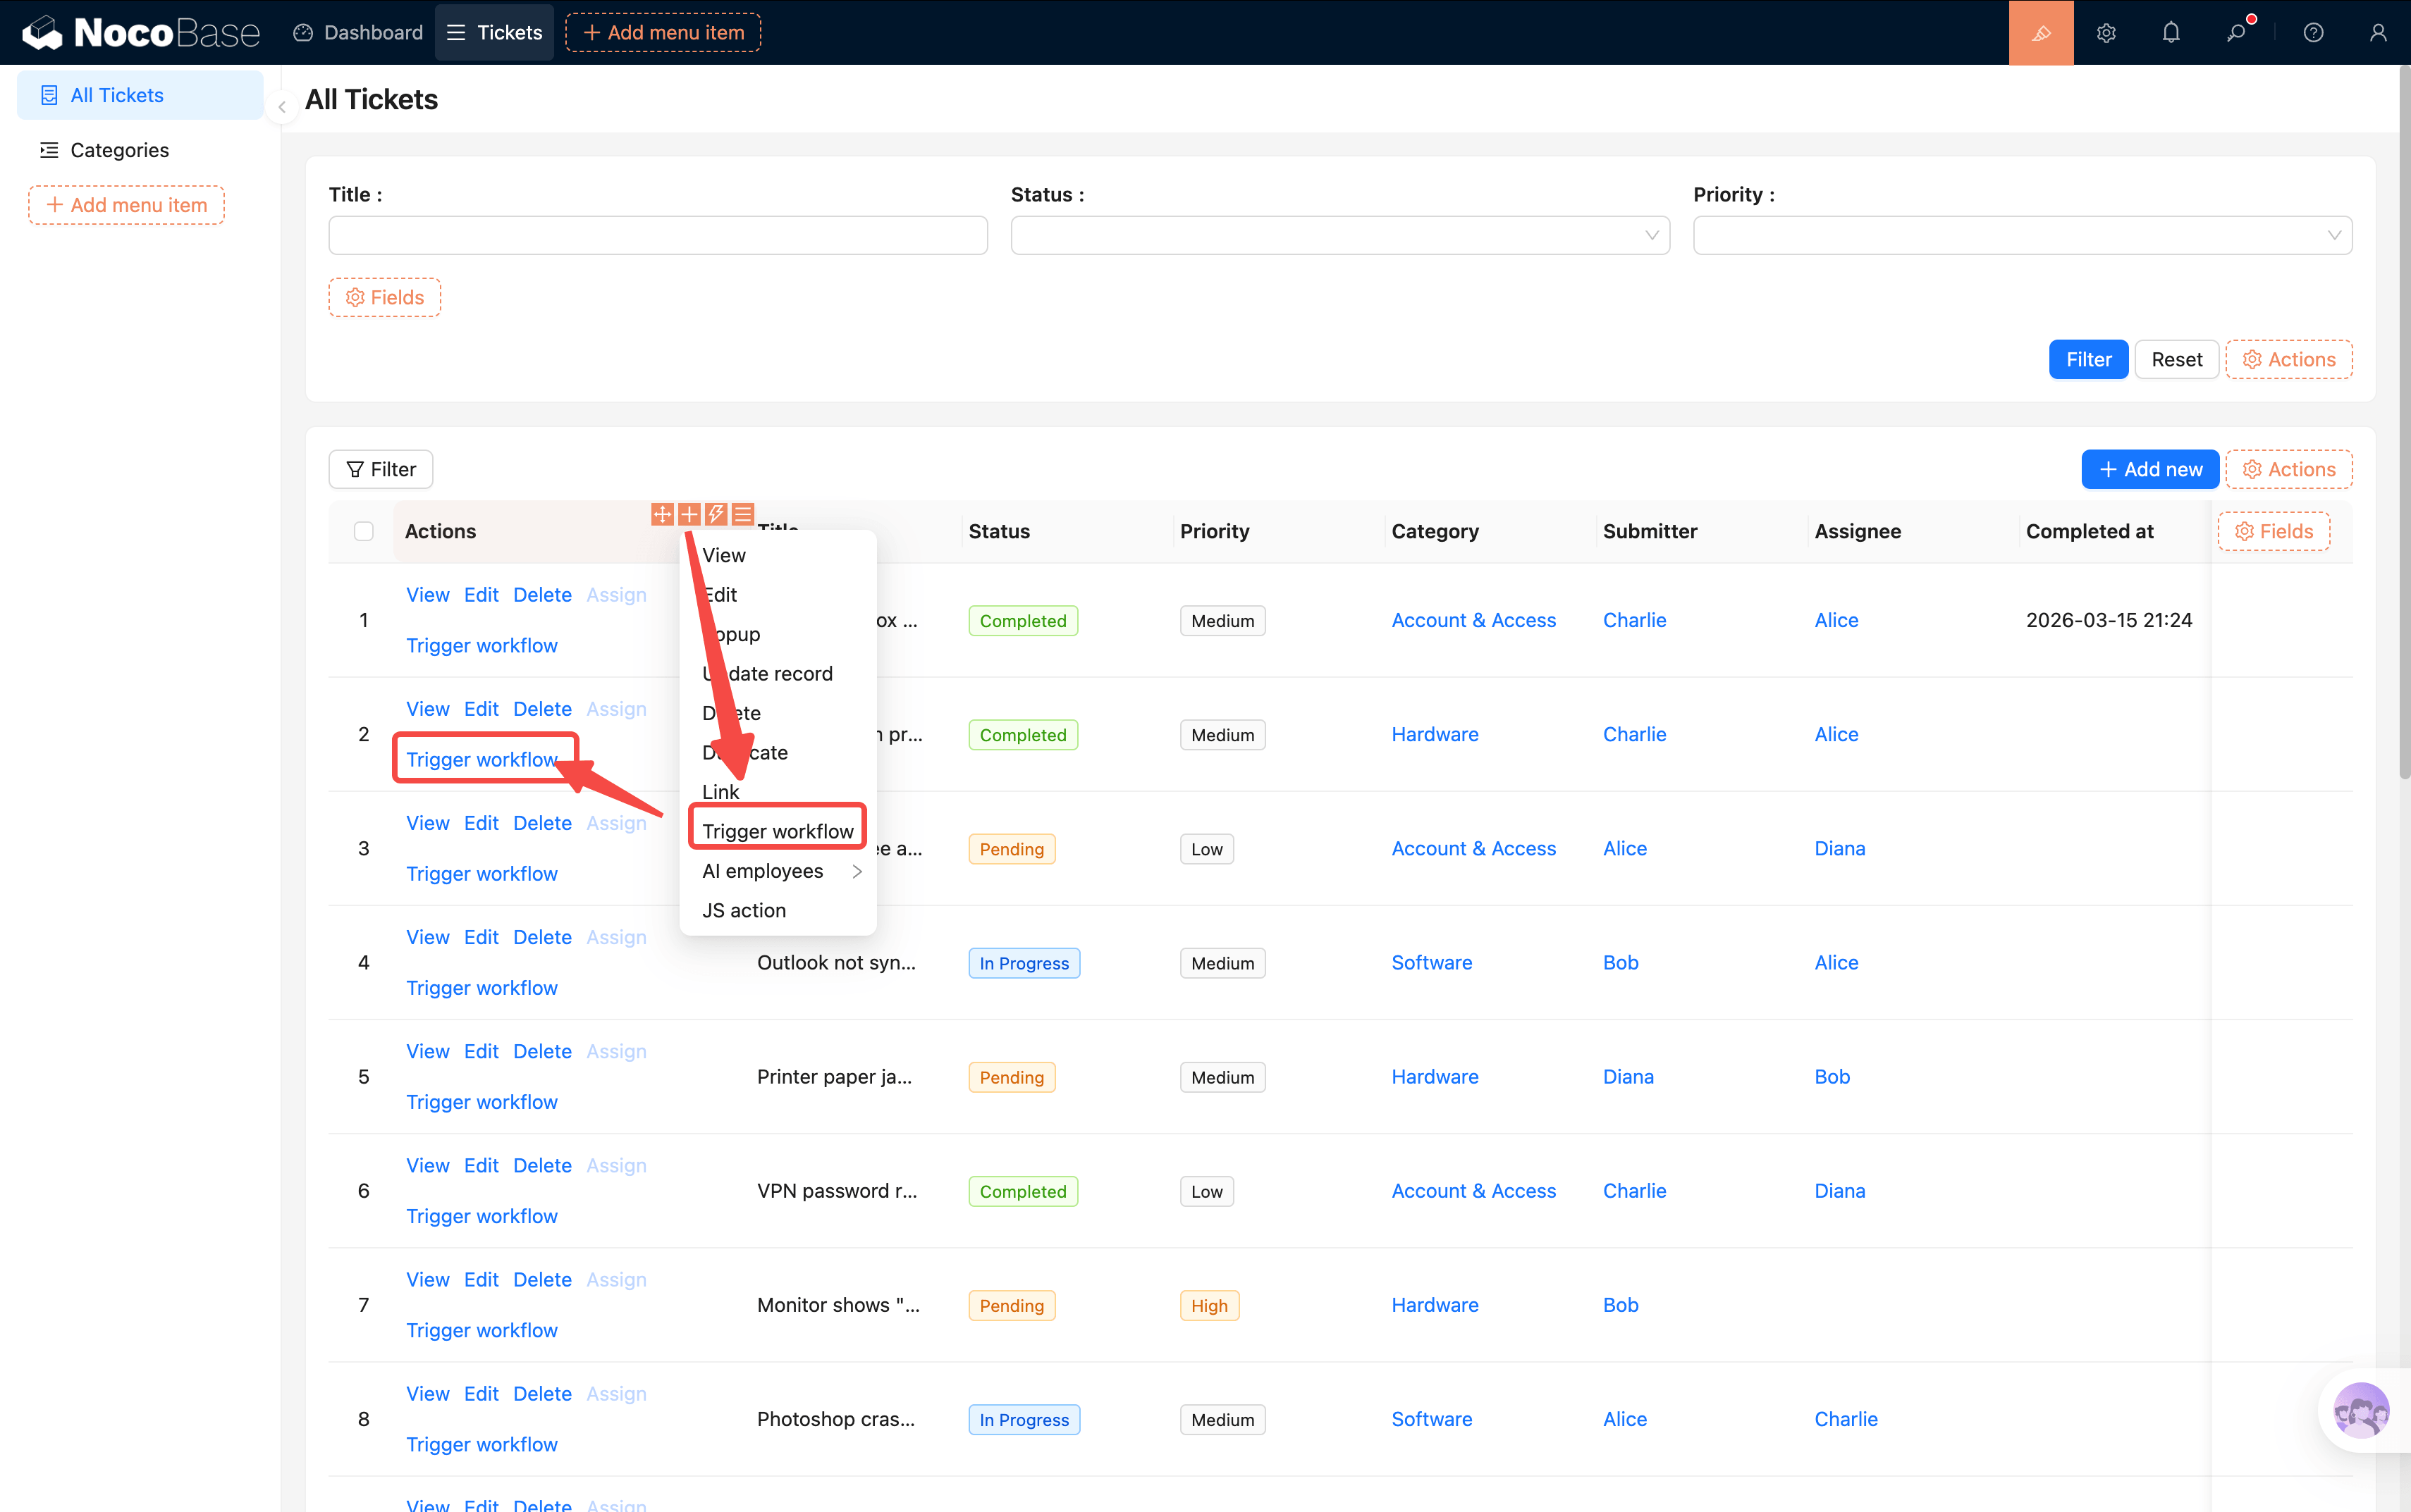Switch to the Dashboard tab

click(358, 33)
